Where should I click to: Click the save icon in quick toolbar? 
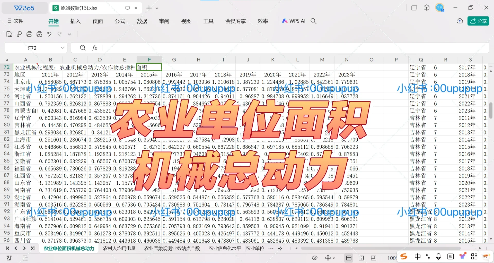[9, 34]
